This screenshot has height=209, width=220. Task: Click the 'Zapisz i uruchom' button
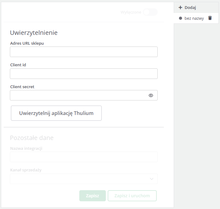[x=132, y=196]
